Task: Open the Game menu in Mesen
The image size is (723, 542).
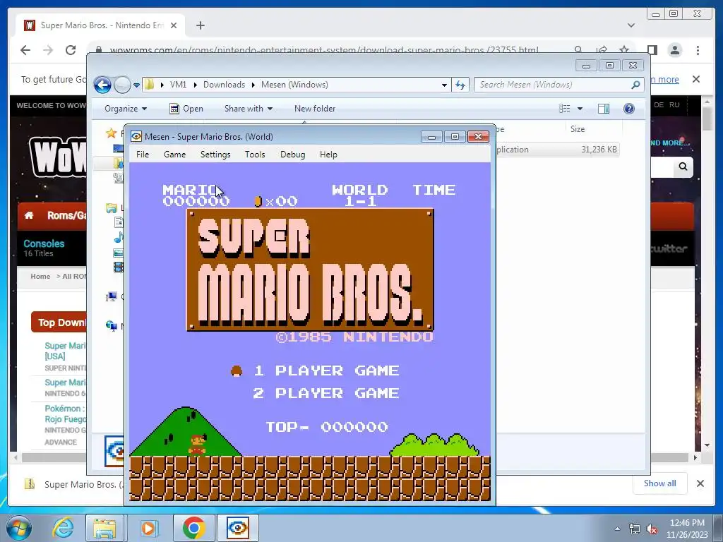Action: (x=174, y=155)
